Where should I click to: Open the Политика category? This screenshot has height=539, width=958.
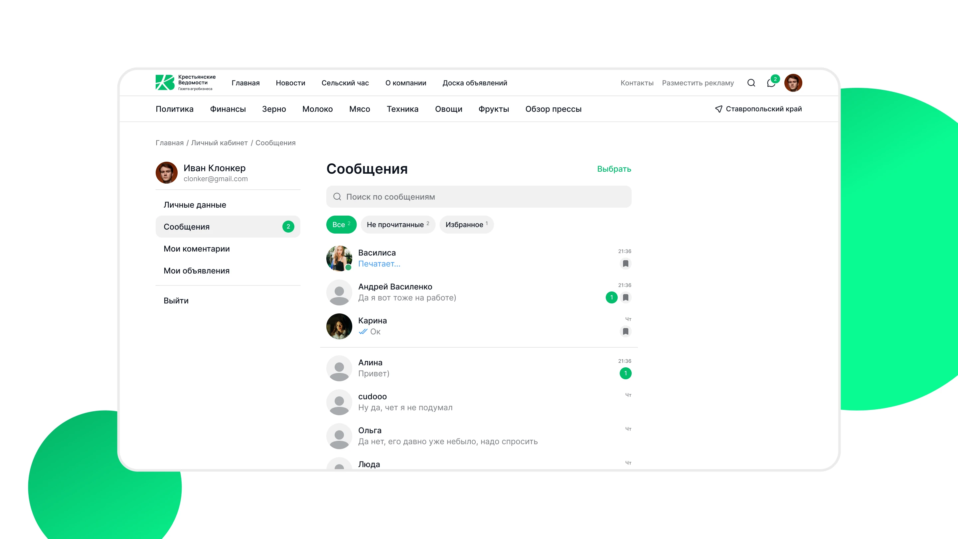point(174,109)
